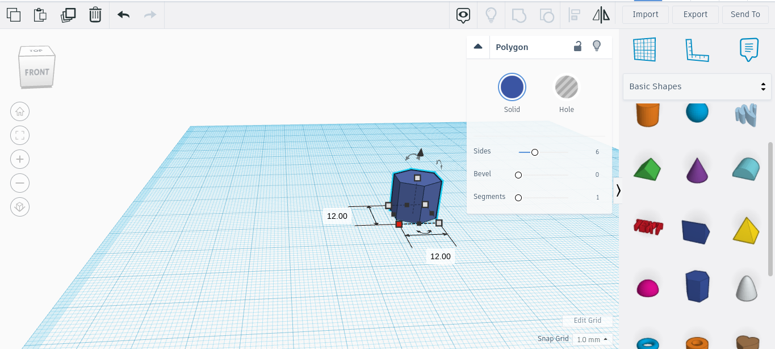The image size is (775, 349).
Task: Open the Send To button
Action: coord(745,14)
